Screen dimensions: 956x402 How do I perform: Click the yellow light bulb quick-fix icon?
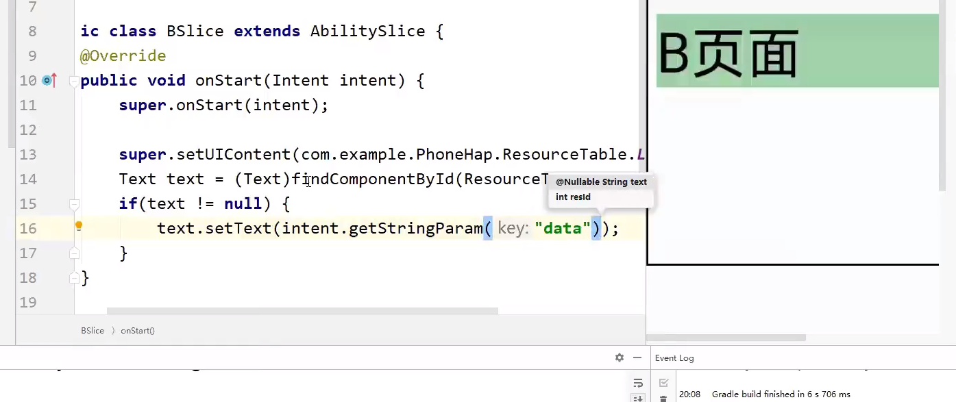point(79,226)
